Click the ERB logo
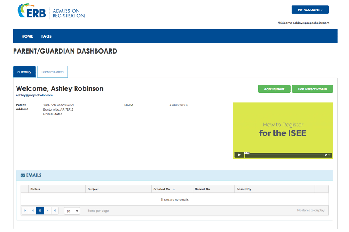The width and height of the screenshot is (349, 232). pyautogui.click(x=32, y=11)
